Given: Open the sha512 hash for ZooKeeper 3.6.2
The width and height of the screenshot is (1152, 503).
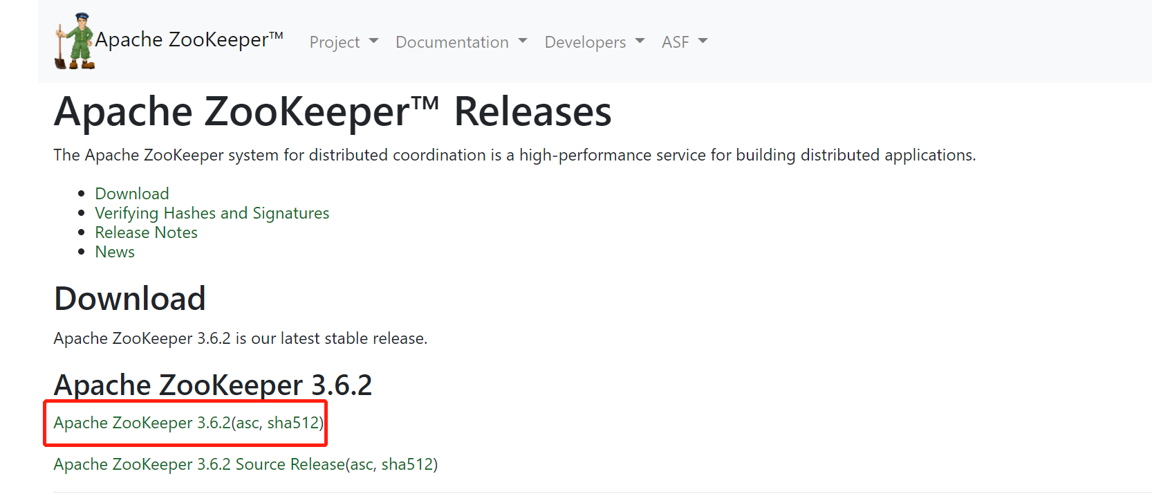Looking at the screenshot, I should coord(293,423).
